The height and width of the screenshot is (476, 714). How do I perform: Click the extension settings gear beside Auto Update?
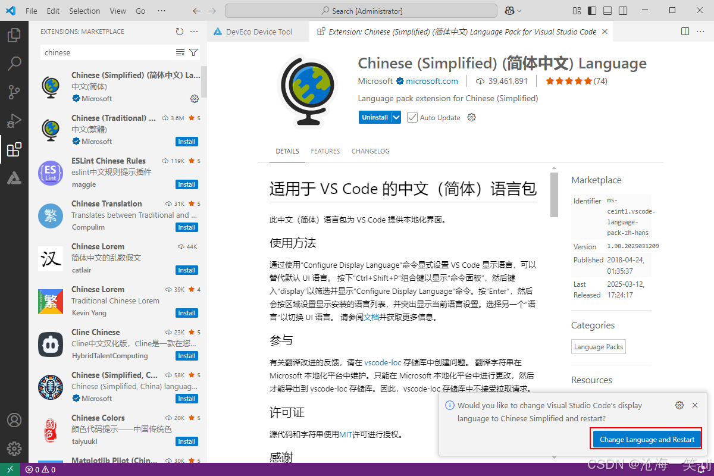[472, 117]
